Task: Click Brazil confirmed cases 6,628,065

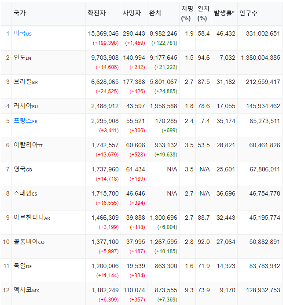Action: click(105, 82)
